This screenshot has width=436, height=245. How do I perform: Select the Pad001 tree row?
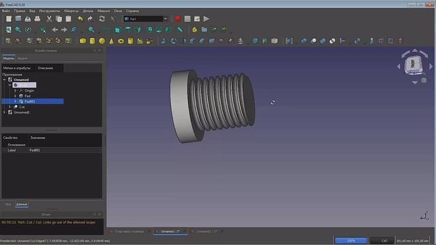click(33, 101)
